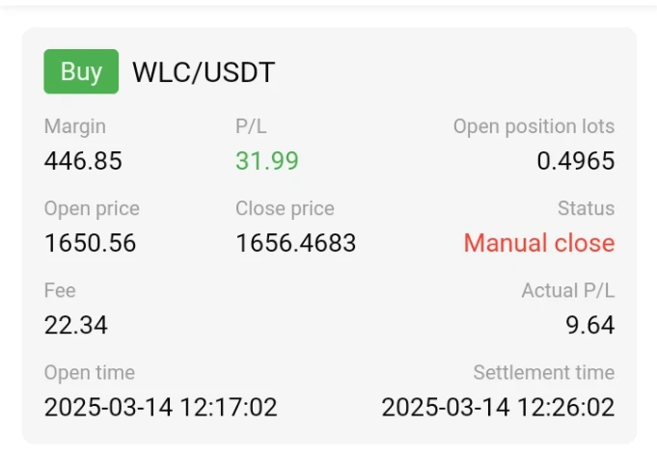
Task: Tap the Settlement time label
Action: pyautogui.click(x=543, y=372)
